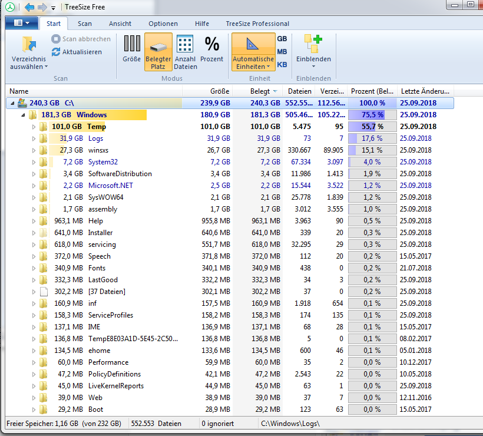Click the Aktualisieren refresh icon
483x436 pixels.
(56, 52)
